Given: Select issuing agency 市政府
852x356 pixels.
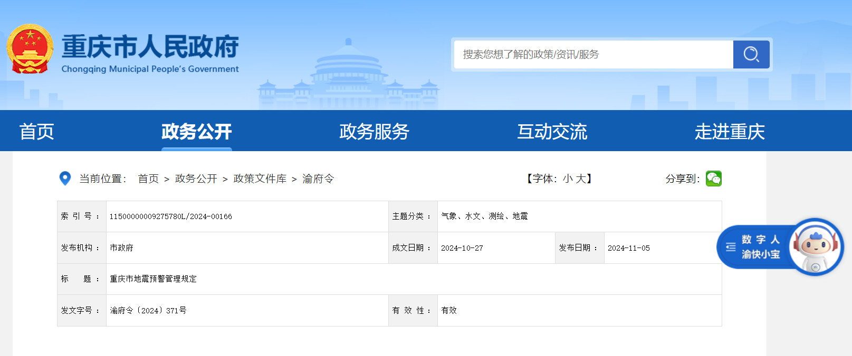Looking at the screenshot, I should pos(121,248).
